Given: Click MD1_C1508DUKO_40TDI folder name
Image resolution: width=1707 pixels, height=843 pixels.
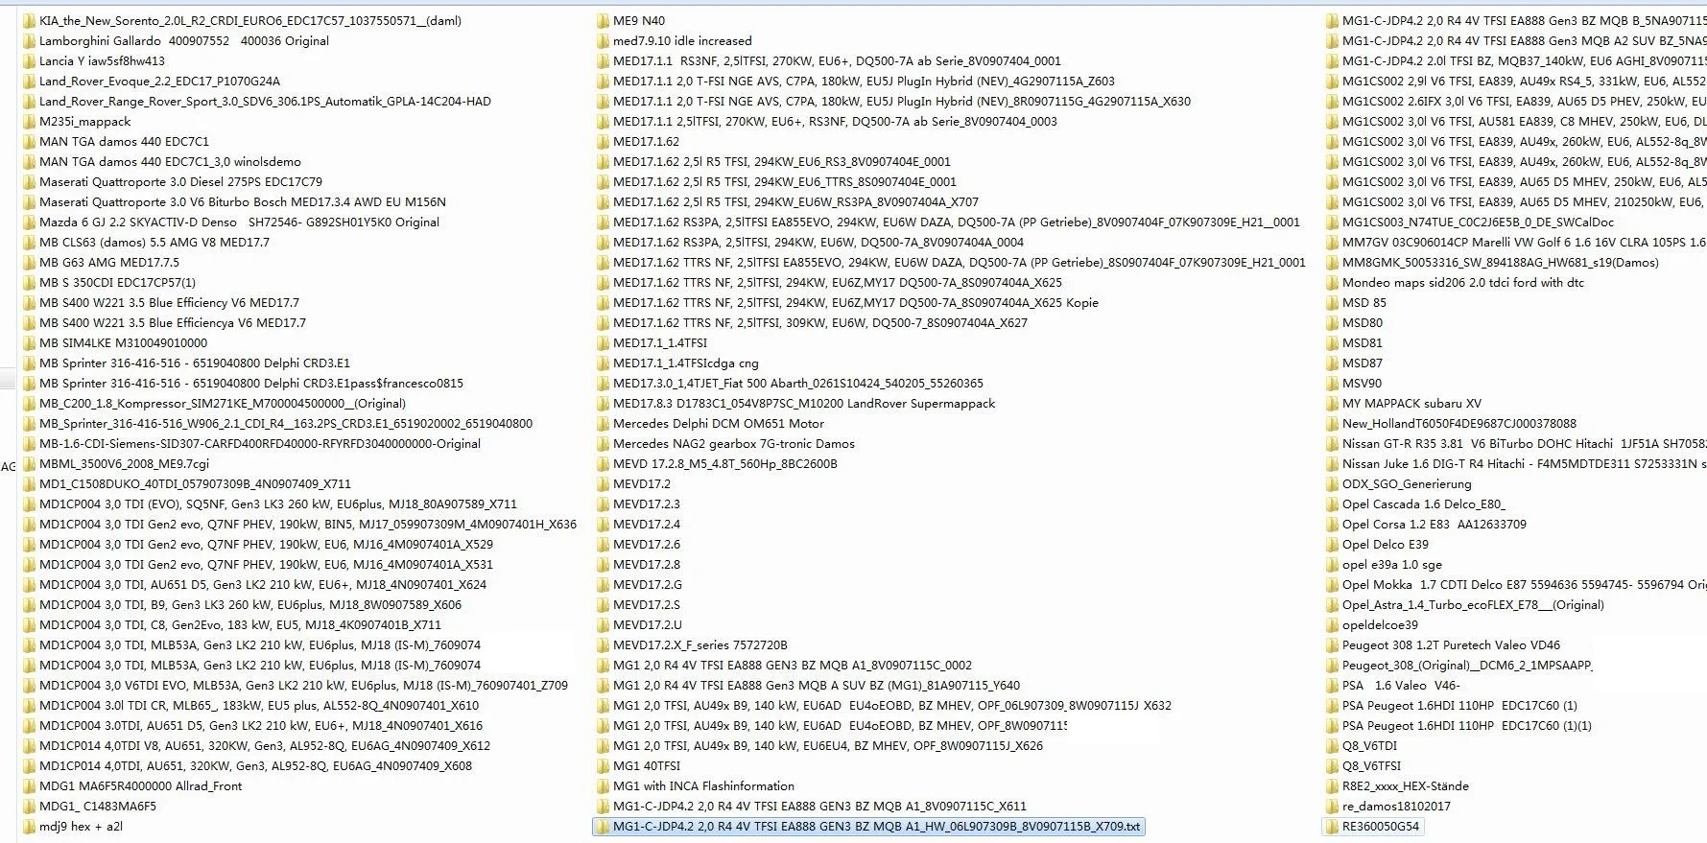Looking at the screenshot, I should coord(195,484).
